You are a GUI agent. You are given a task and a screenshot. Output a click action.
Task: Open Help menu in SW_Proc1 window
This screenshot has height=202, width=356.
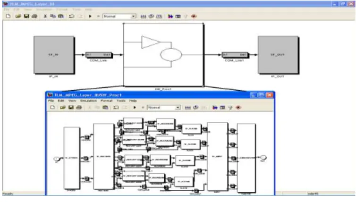133,101
